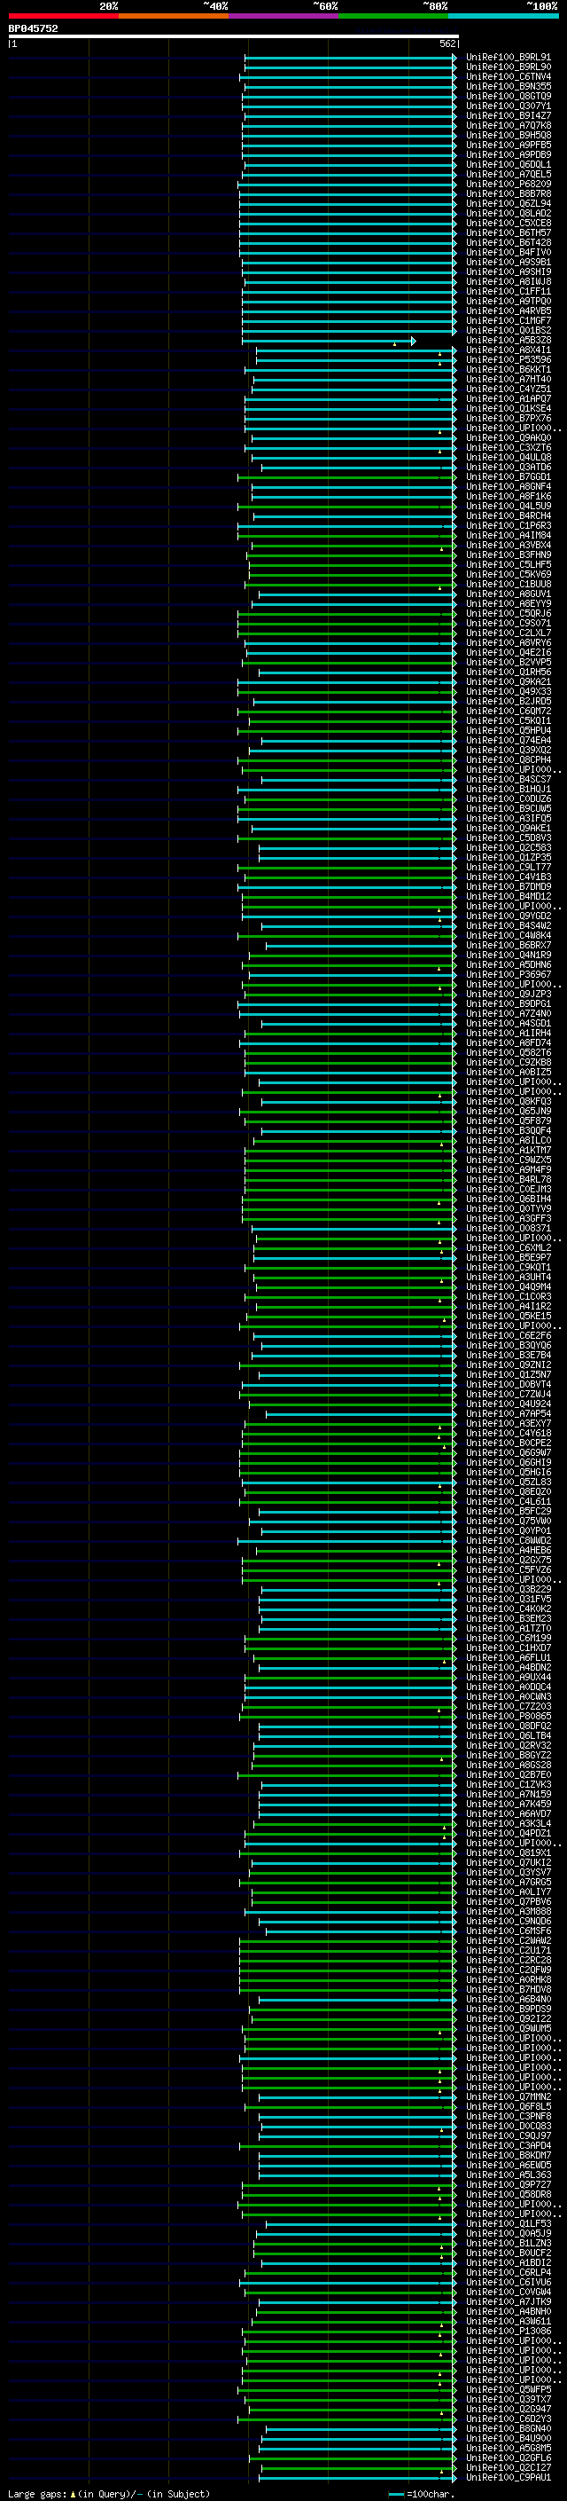Select hit label UniRef100_C6D2Y3
The height and width of the screenshot is (2501, 567).
[509, 2419]
